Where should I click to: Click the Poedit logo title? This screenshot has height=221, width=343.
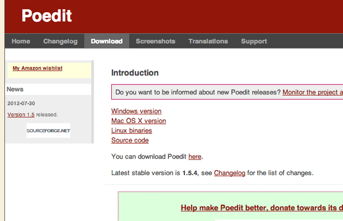coord(46,16)
